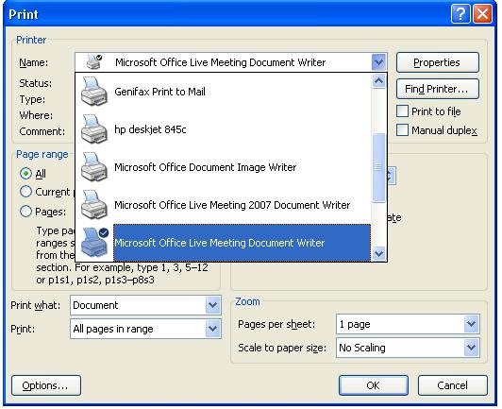Click the hp deskjet 845c printer icon

tap(93, 129)
